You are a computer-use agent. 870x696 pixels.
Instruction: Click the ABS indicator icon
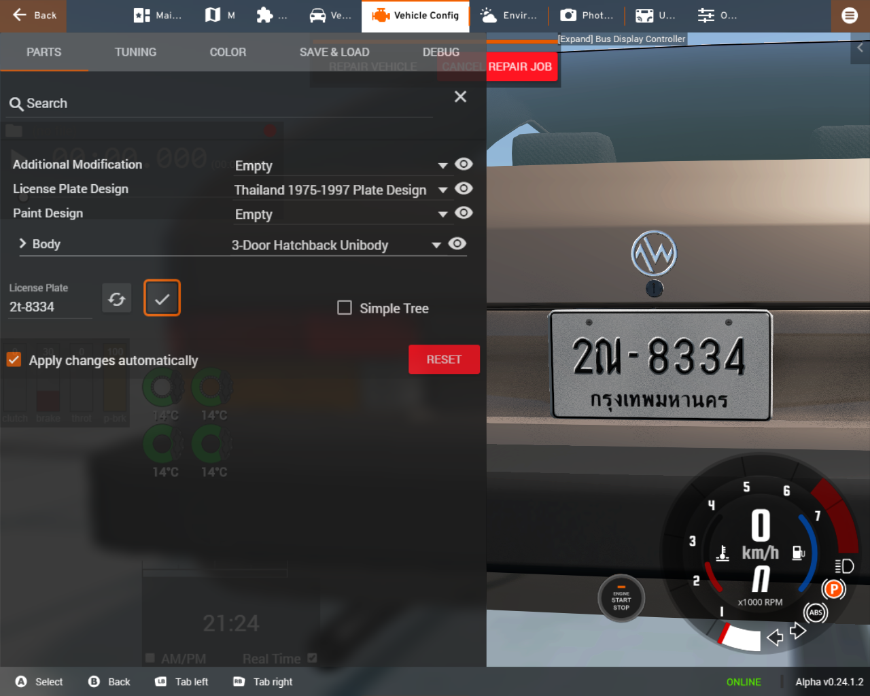816,612
